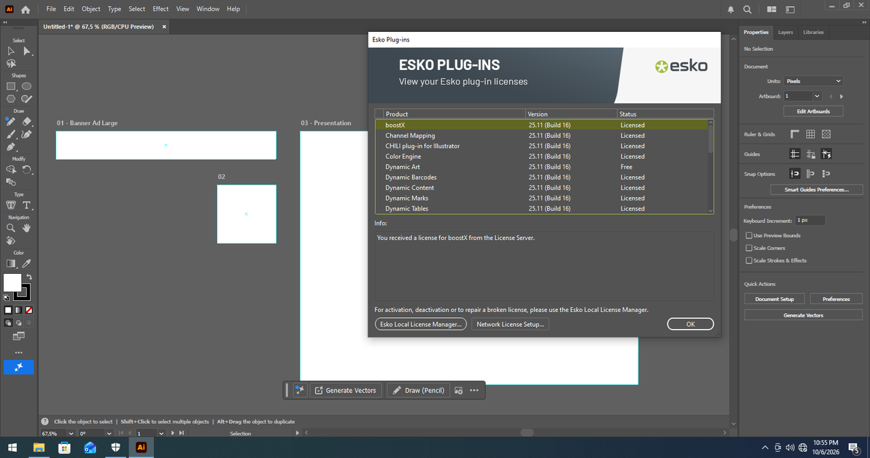Select the Gradient tool
Screen dimensions: 870x458
pyautogui.click(x=11, y=263)
